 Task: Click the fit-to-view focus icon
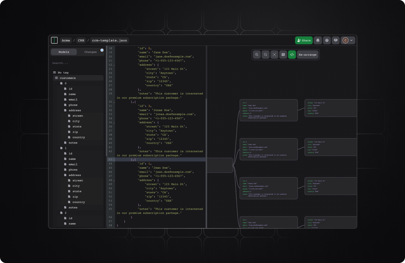click(x=274, y=55)
